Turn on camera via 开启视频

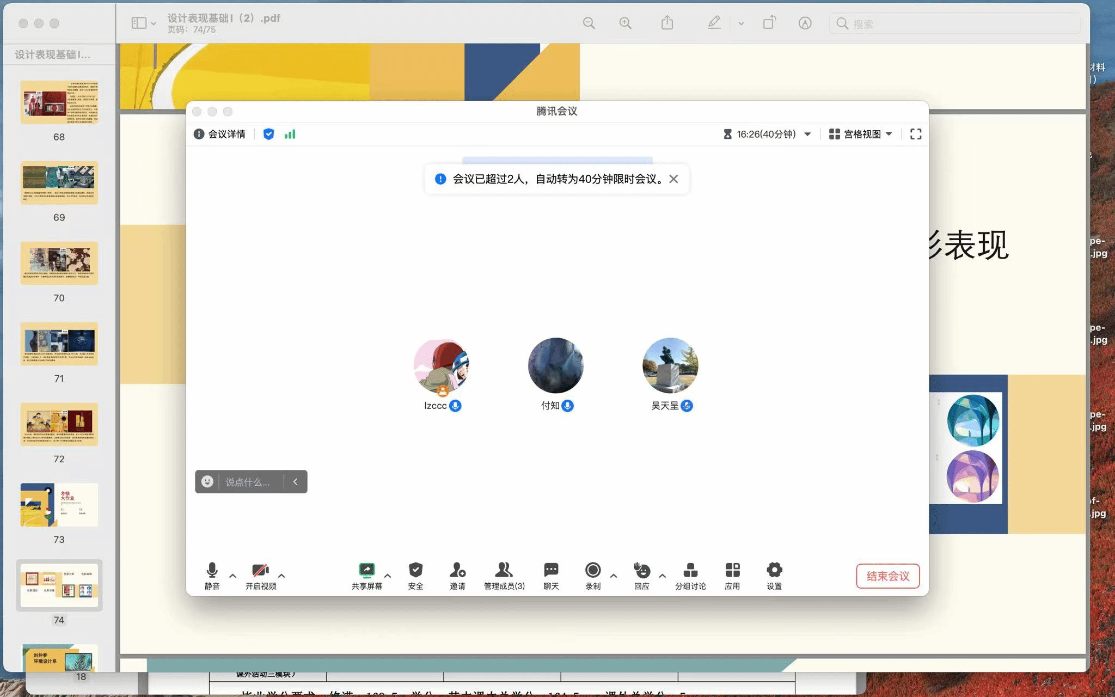(x=261, y=576)
